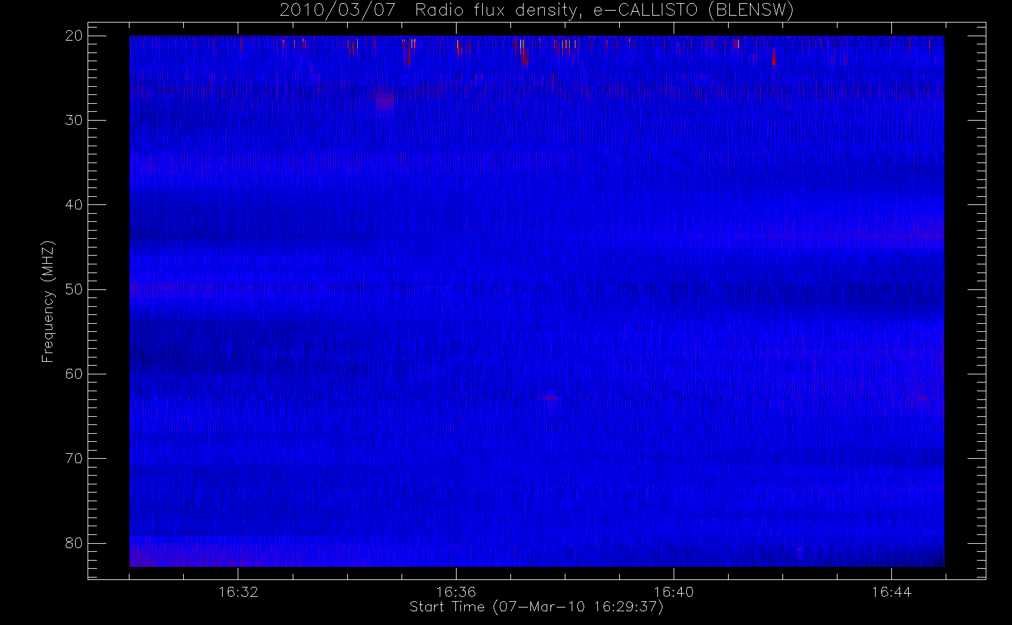Screen dimensions: 1012x625
Task: Click the frequency tick label 70
Action: [x=74, y=458]
